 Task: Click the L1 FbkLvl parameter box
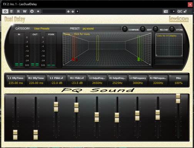[x=57, y=80]
